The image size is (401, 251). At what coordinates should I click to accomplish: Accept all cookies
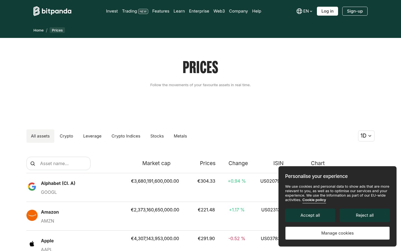coord(310,215)
